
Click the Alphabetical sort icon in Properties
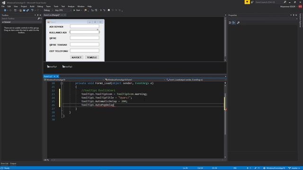[234, 23]
